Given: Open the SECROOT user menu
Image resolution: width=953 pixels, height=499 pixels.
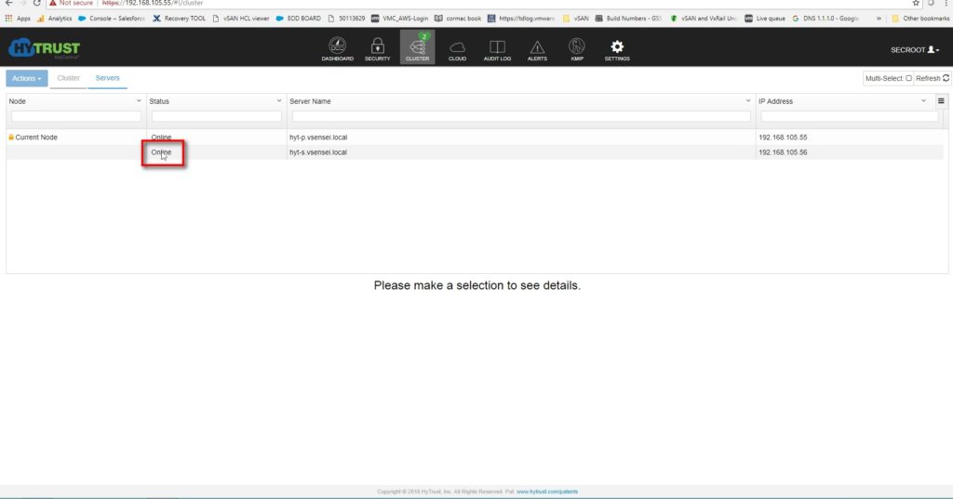Looking at the screenshot, I should [914, 50].
